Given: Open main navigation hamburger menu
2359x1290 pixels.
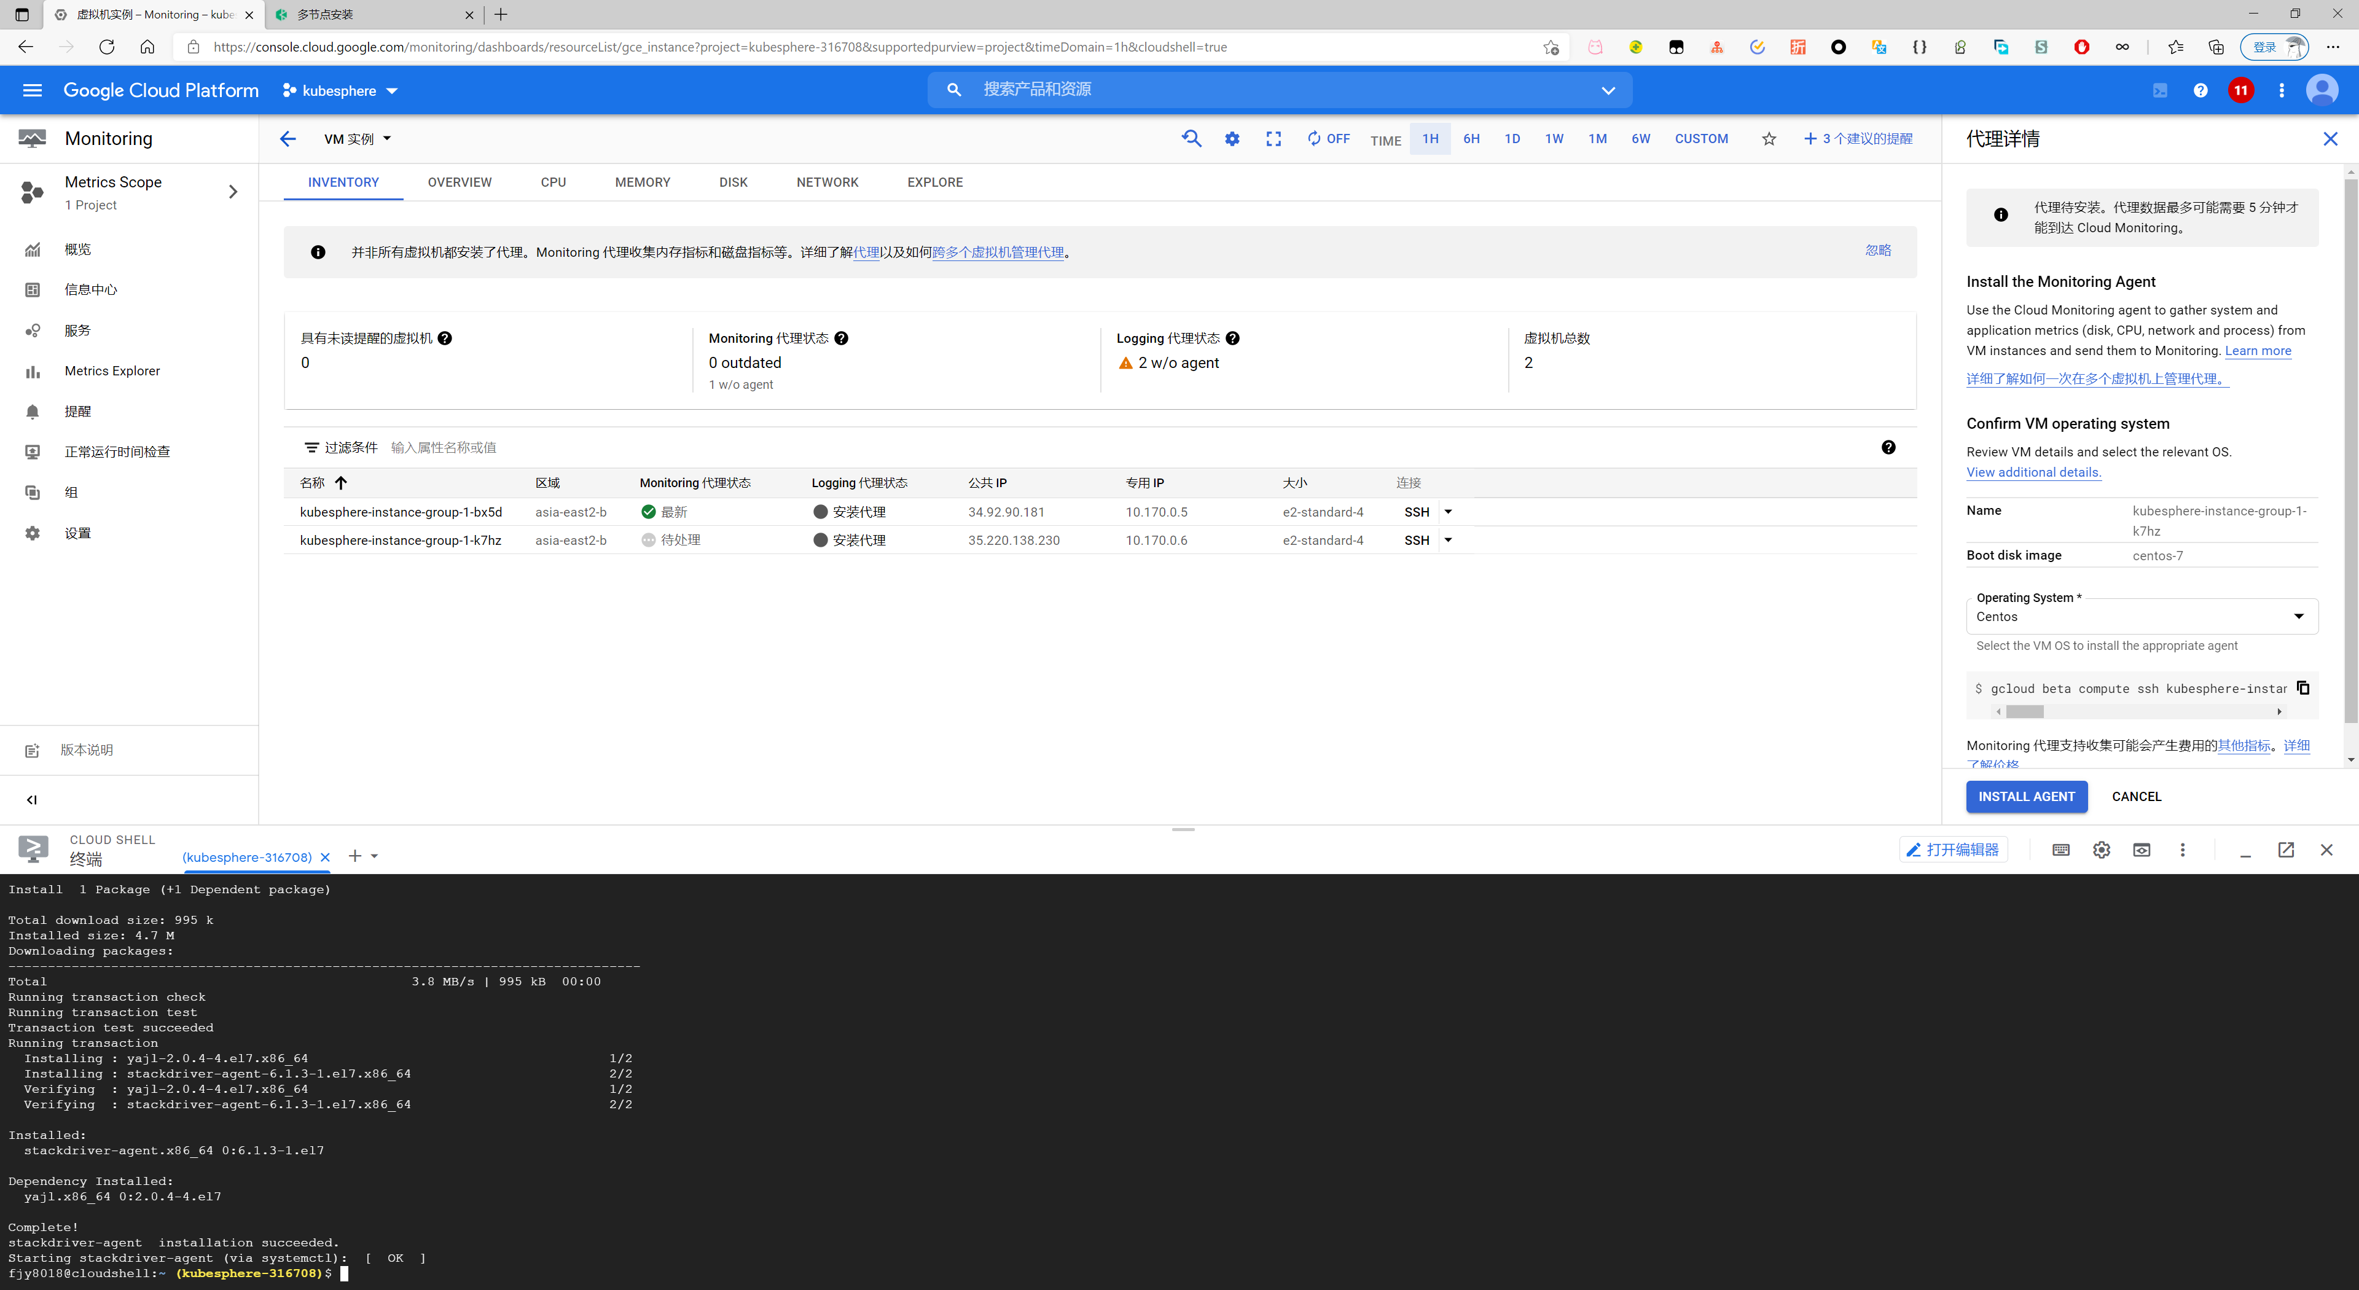Looking at the screenshot, I should click(x=32, y=90).
